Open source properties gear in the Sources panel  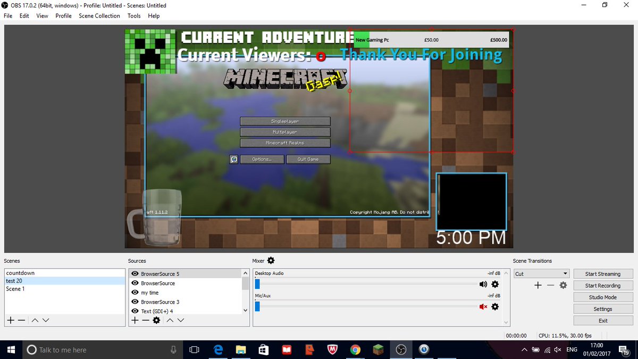point(156,320)
